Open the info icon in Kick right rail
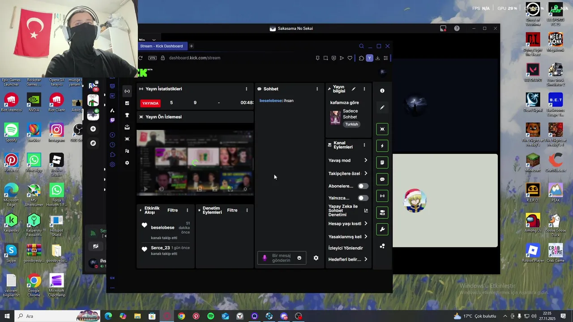The width and height of the screenshot is (573, 322). (382, 91)
